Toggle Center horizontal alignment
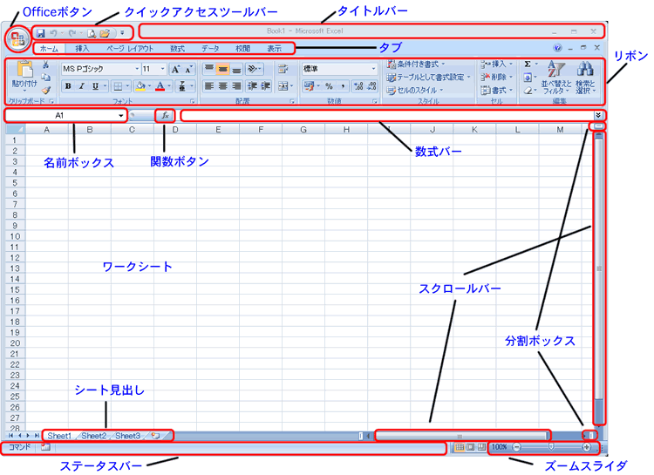 222,86
